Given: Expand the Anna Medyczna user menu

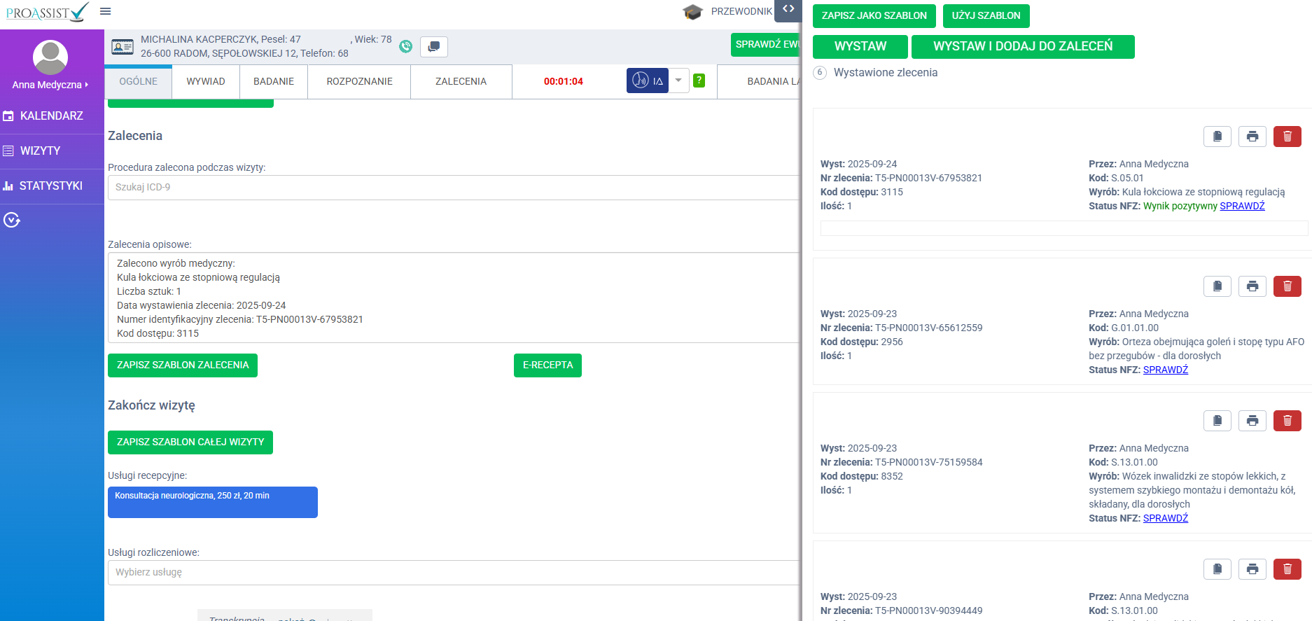Looking at the screenshot, I should click(x=50, y=85).
